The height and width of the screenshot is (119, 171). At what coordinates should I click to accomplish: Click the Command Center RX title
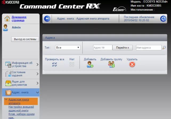click(60, 6)
